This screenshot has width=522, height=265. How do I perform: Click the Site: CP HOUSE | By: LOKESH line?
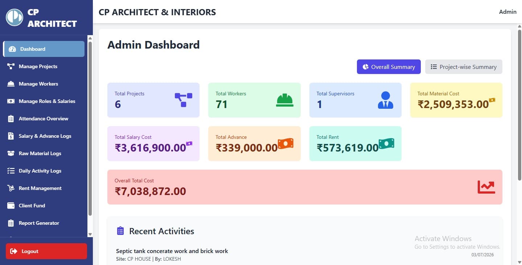pos(148,259)
